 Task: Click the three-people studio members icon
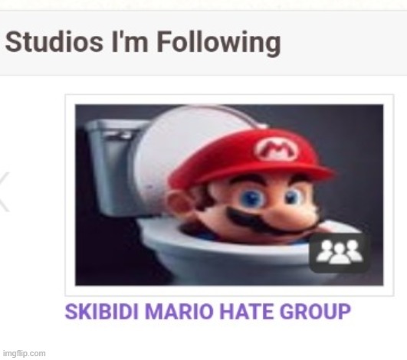point(340,253)
